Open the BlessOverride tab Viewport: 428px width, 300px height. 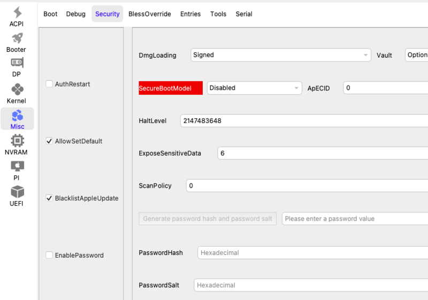pos(150,14)
